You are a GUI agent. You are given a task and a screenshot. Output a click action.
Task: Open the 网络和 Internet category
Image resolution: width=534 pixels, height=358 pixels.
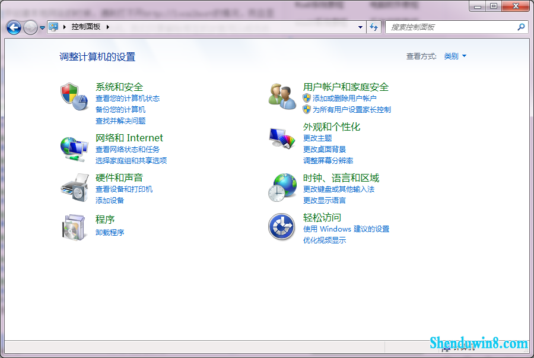[x=129, y=138]
